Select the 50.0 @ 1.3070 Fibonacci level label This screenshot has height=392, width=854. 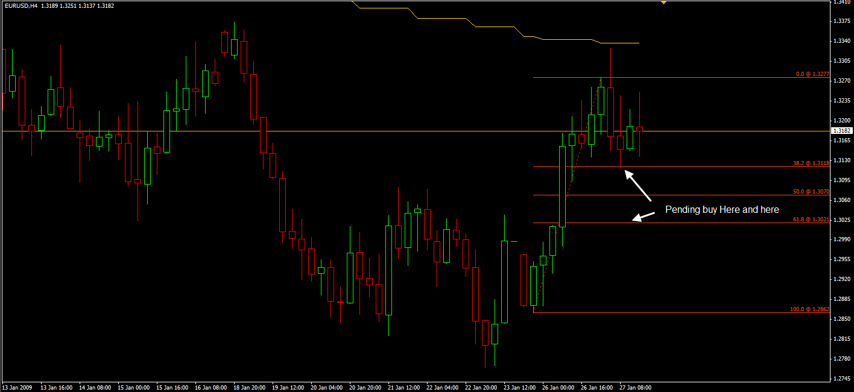tap(812, 192)
